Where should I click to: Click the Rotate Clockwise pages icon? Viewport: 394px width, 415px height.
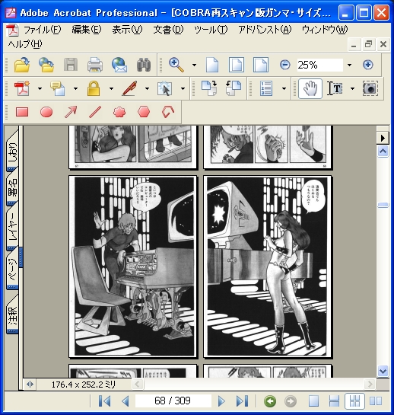coord(209,88)
